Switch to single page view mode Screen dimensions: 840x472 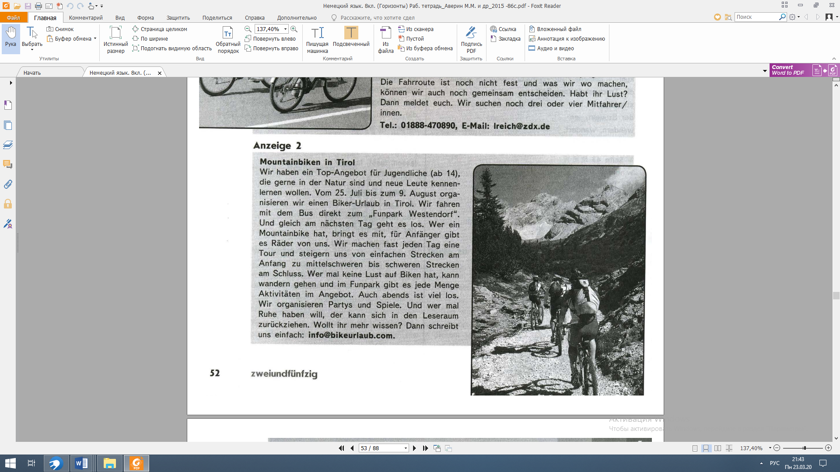695,448
